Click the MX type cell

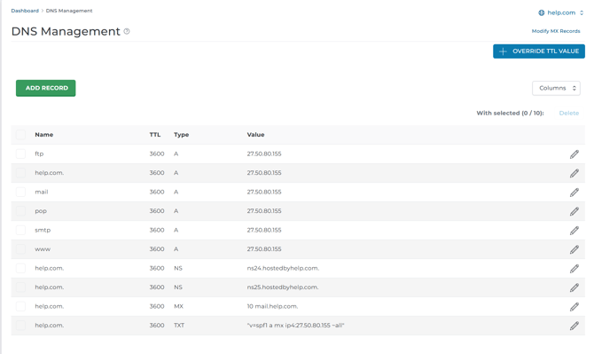(178, 306)
